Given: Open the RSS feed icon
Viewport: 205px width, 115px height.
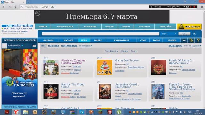Looking at the screenshot, I should click(x=191, y=40).
